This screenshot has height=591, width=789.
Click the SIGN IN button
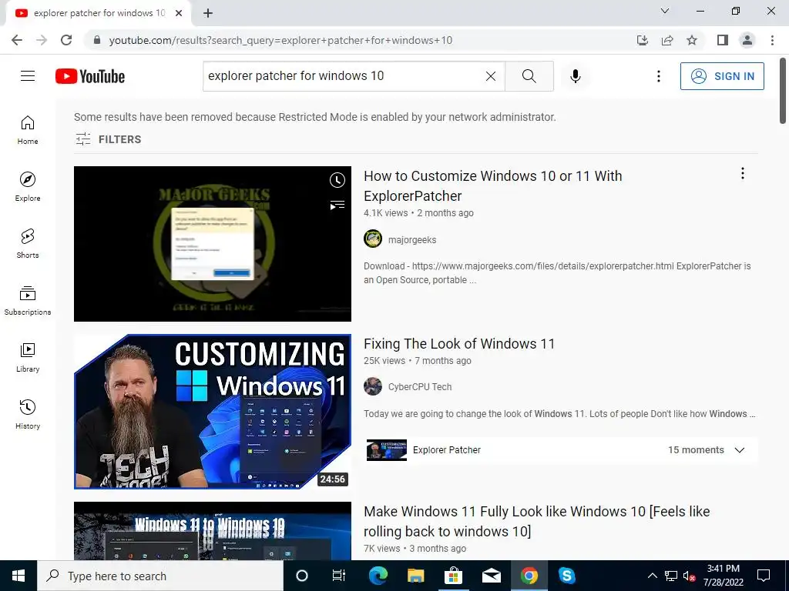(x=721, y=76)
